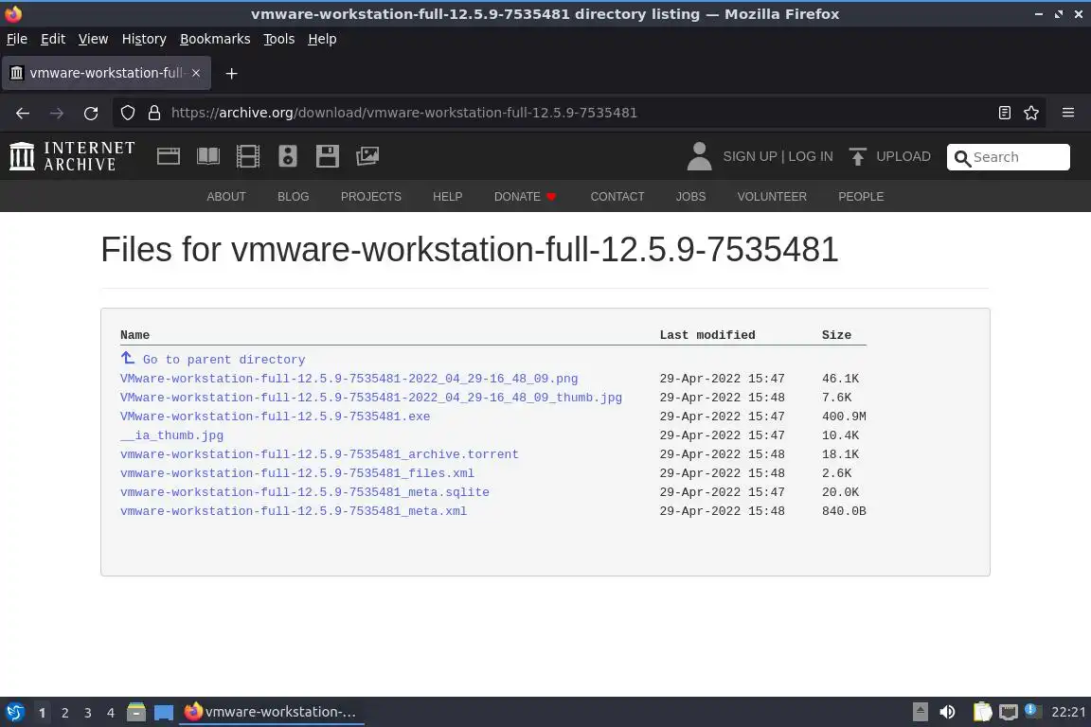The image size is (1091, 727).
Task: Click the BLOG navigation link
Action: (x=293, y=197)
